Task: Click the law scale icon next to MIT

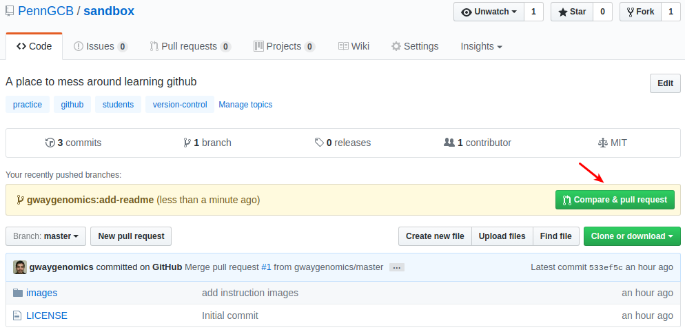Action: (x=603, y=143)
